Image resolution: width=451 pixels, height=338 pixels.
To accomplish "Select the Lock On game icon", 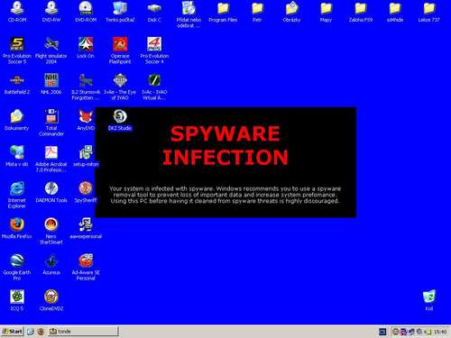I will coord(86,44).
